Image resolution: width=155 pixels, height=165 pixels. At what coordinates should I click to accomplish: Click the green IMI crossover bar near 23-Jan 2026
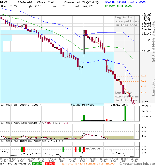[63, 150]
